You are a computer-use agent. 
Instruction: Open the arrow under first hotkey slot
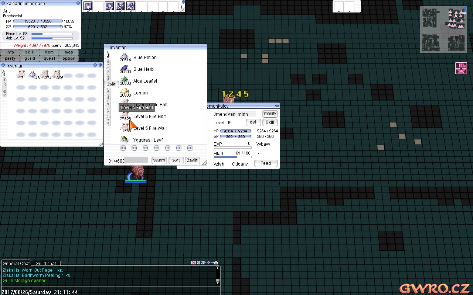[x=88, y=11]
